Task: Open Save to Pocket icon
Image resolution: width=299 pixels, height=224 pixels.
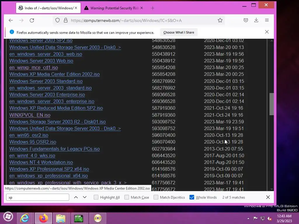Action: [246, 20]
